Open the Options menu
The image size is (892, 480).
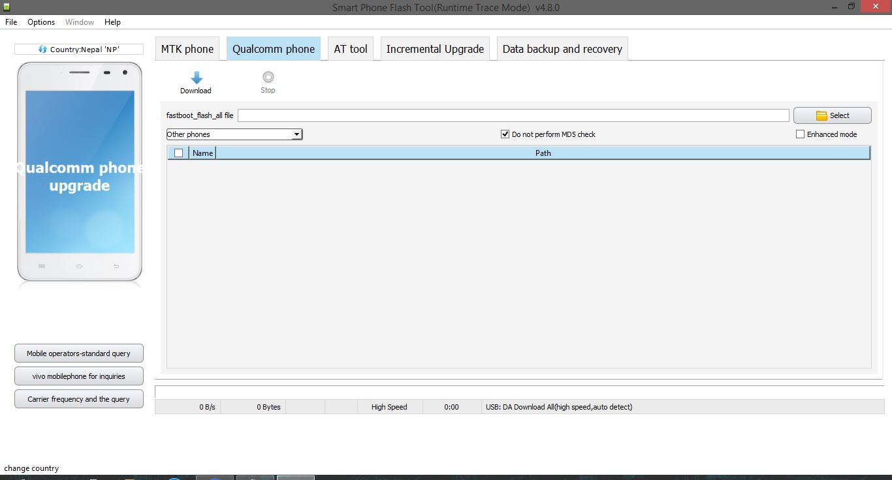(x=40, y=22)
